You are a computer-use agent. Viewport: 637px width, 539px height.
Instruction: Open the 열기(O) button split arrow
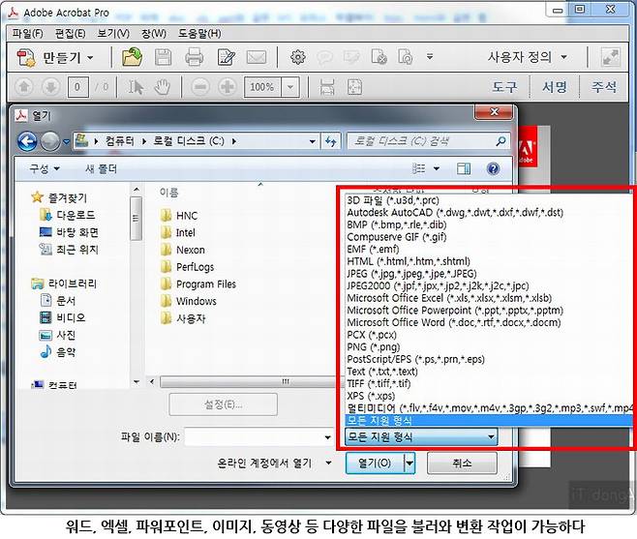coord(409,464)
